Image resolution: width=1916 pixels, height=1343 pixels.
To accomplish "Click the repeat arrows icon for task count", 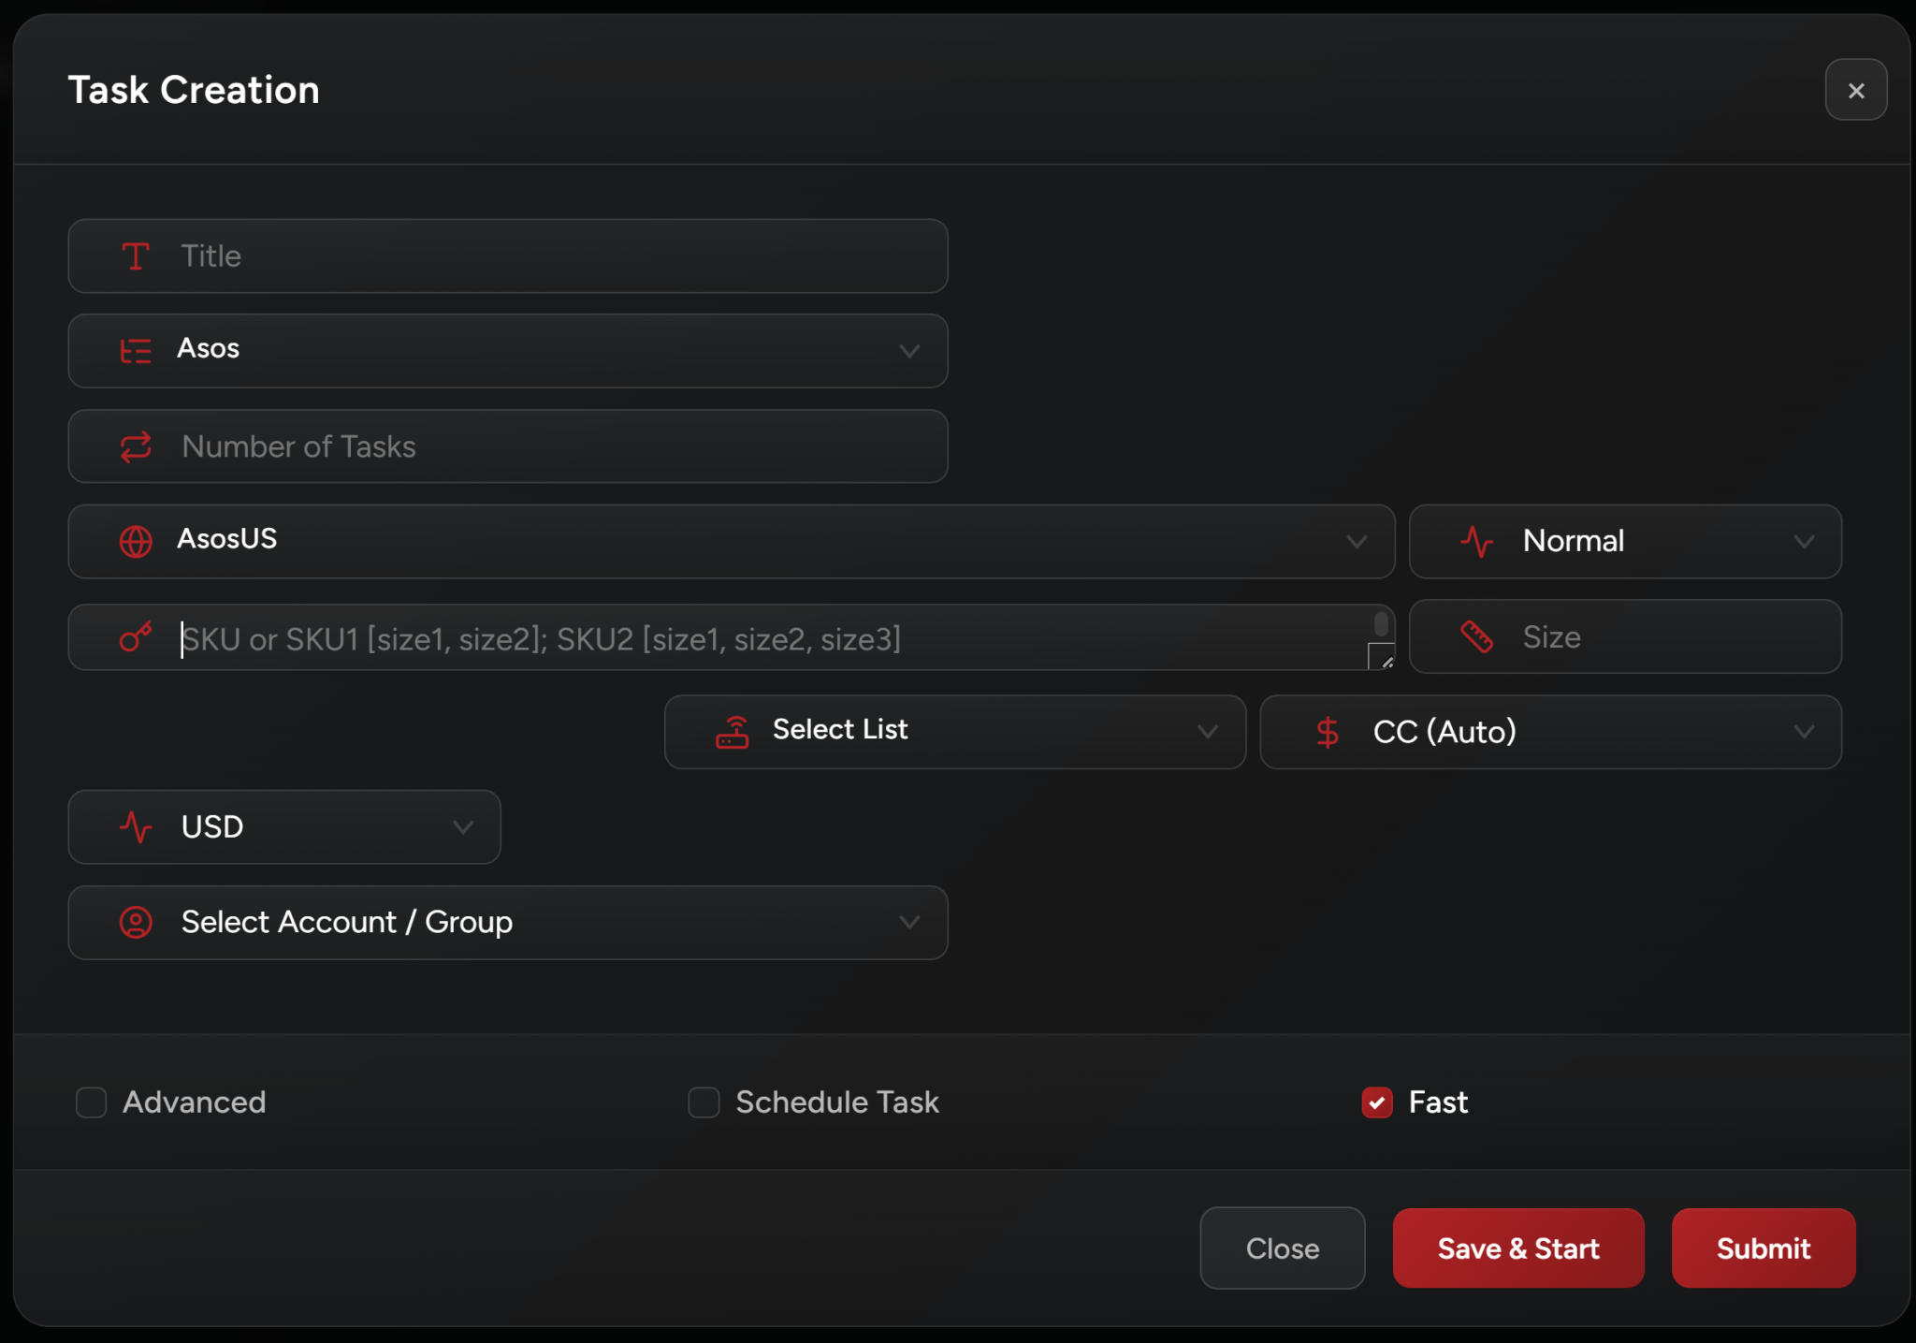I will tap(136, 446).
